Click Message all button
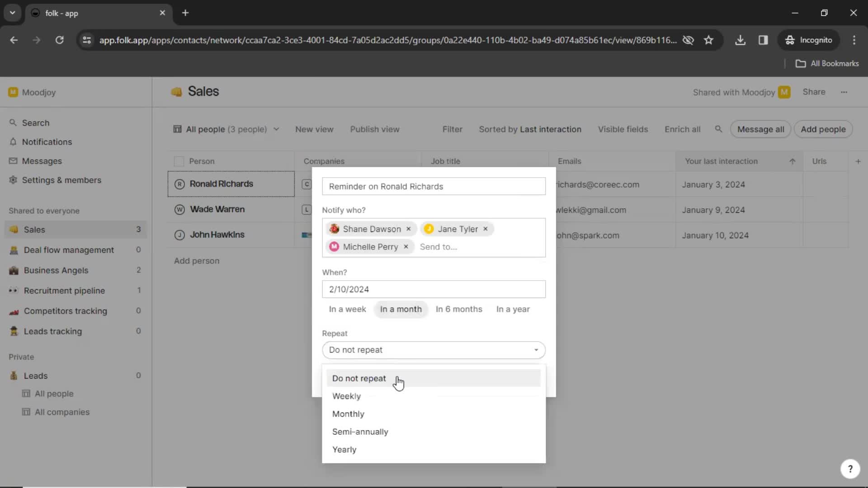This screenshot has height=488, width=868. [x=761, y=129]
